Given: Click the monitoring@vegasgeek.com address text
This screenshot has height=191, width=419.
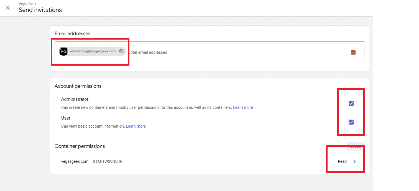Looking at the screenshot, I should click(93, 51).
